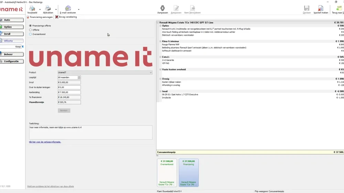The image size is (344, 193).
Task: Open the Configuratie sidebar tab
Action: pyautogui.click(x=12, y=61)
